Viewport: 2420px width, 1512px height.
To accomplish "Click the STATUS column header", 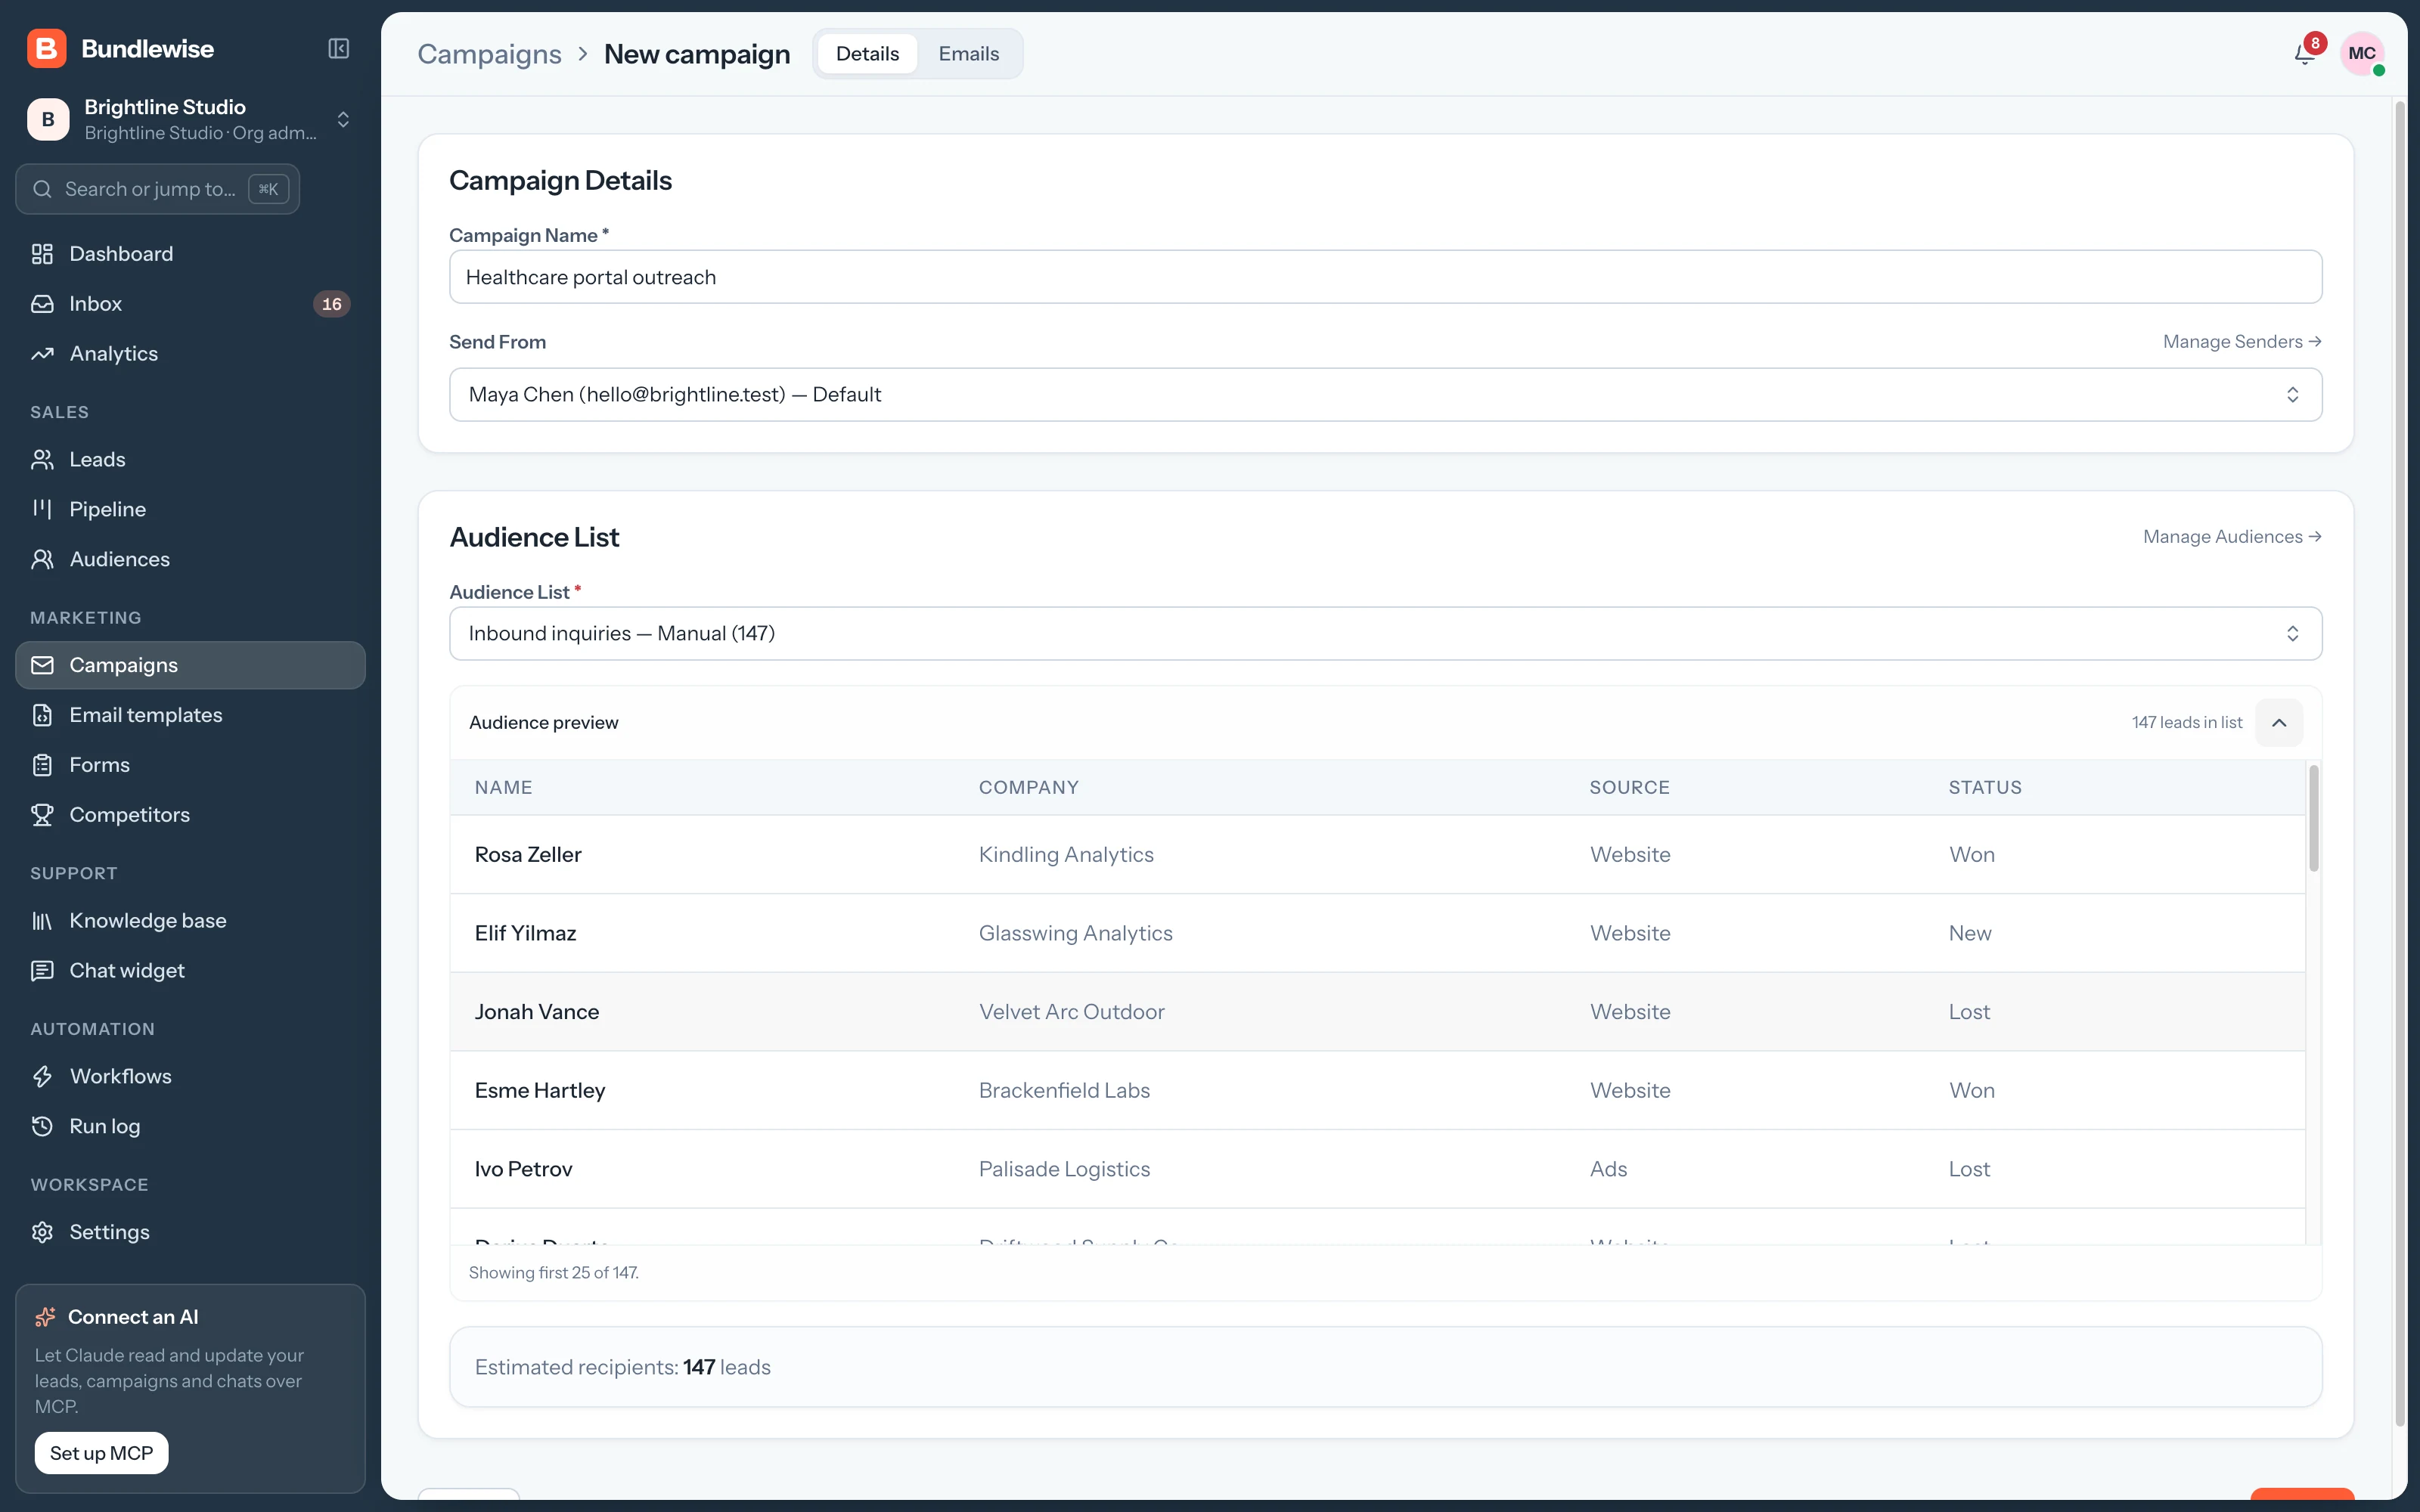I will 1985,788.
